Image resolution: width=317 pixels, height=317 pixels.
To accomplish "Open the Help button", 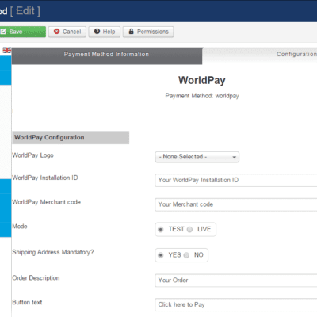I will [x=105, y=32].
